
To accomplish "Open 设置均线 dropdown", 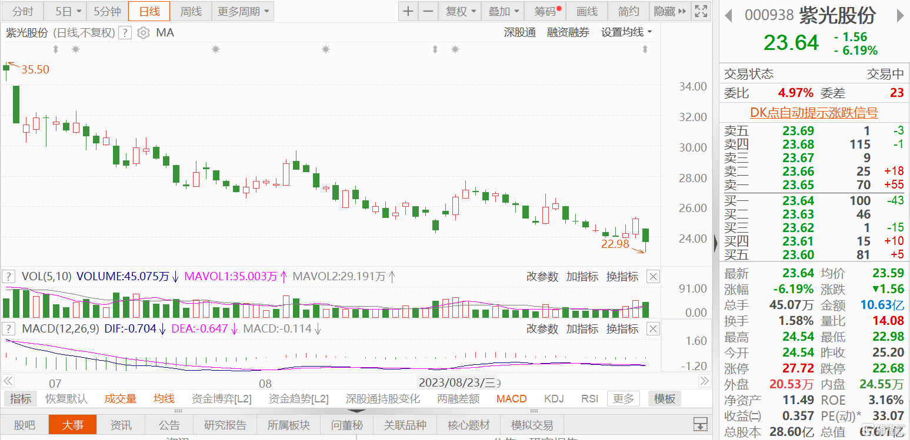I will coord(626,33).
